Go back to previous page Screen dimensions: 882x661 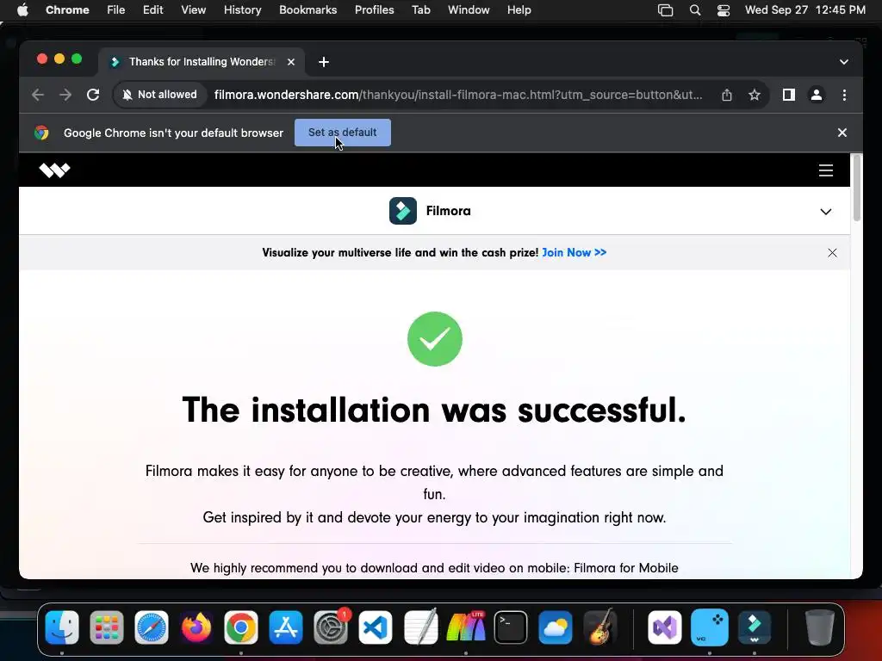click(38, 95)
